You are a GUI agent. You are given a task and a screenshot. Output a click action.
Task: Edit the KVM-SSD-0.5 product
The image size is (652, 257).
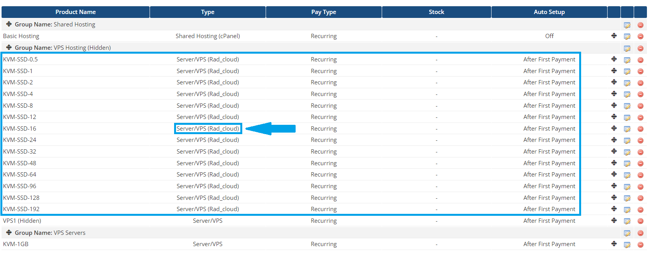[x=627, y=60]
